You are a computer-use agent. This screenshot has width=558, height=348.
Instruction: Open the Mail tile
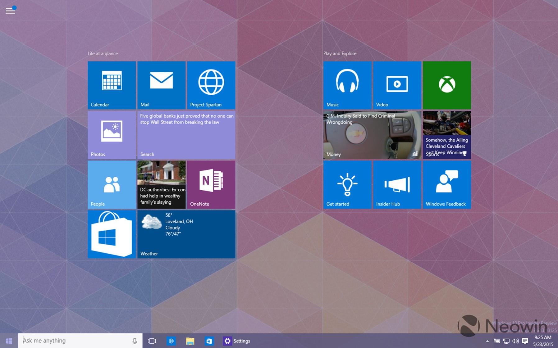tap(161, 85)
